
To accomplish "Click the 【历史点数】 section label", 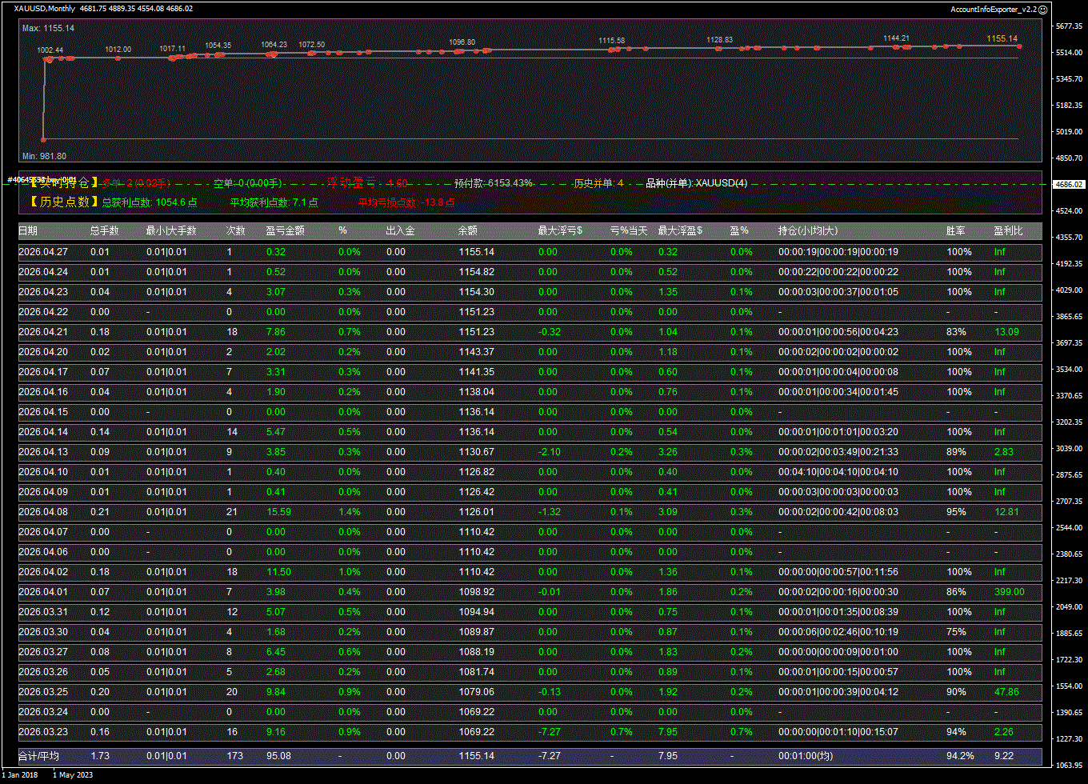I will (x=58, y=202).
